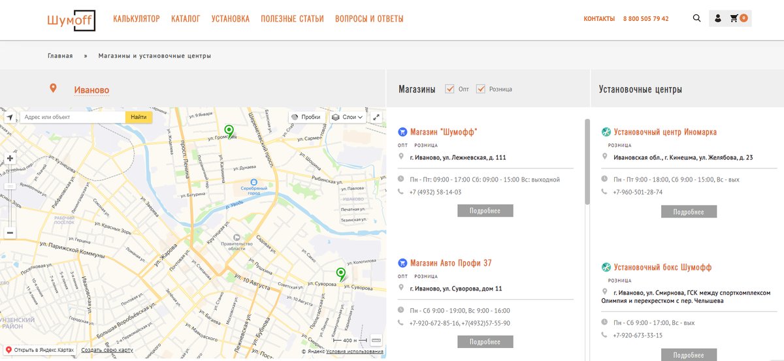784x361 pixels.
Task: Click the Главная breadcrumb link
Action: [60, 56]
